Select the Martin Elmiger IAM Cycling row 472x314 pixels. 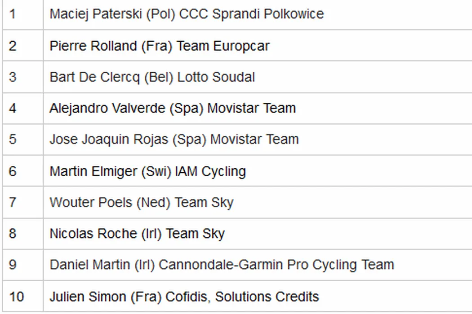[x=147, y=171]
